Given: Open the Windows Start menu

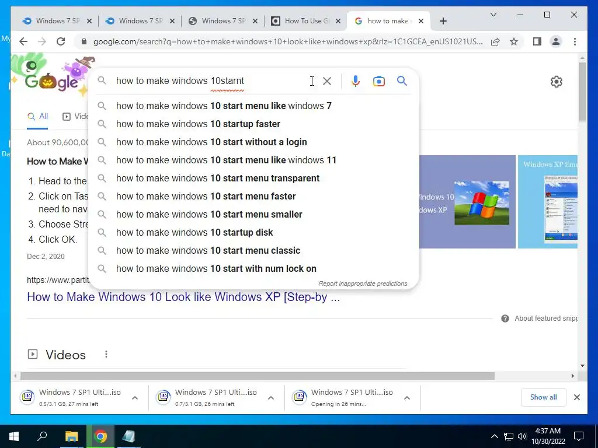Looking at the screenshot, I should point(14,436).
